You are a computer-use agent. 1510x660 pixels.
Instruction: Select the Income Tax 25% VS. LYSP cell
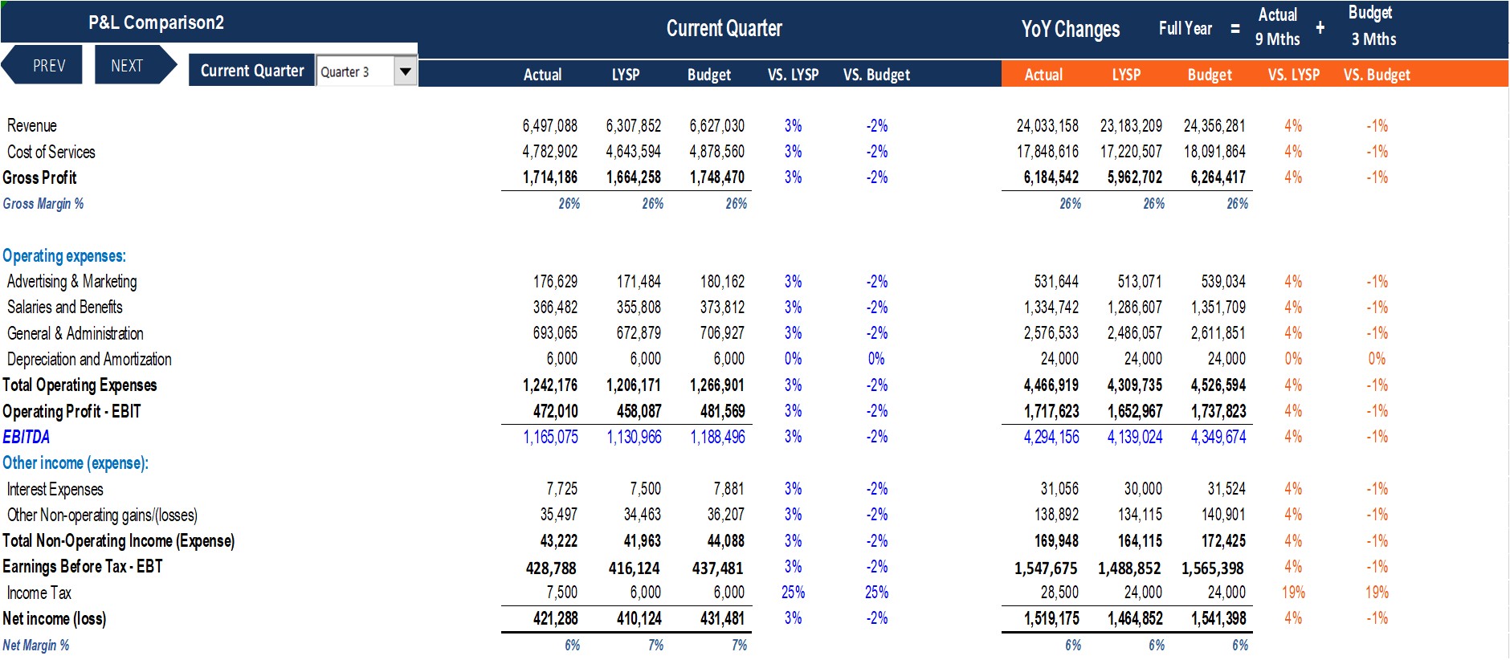(793, 593)
